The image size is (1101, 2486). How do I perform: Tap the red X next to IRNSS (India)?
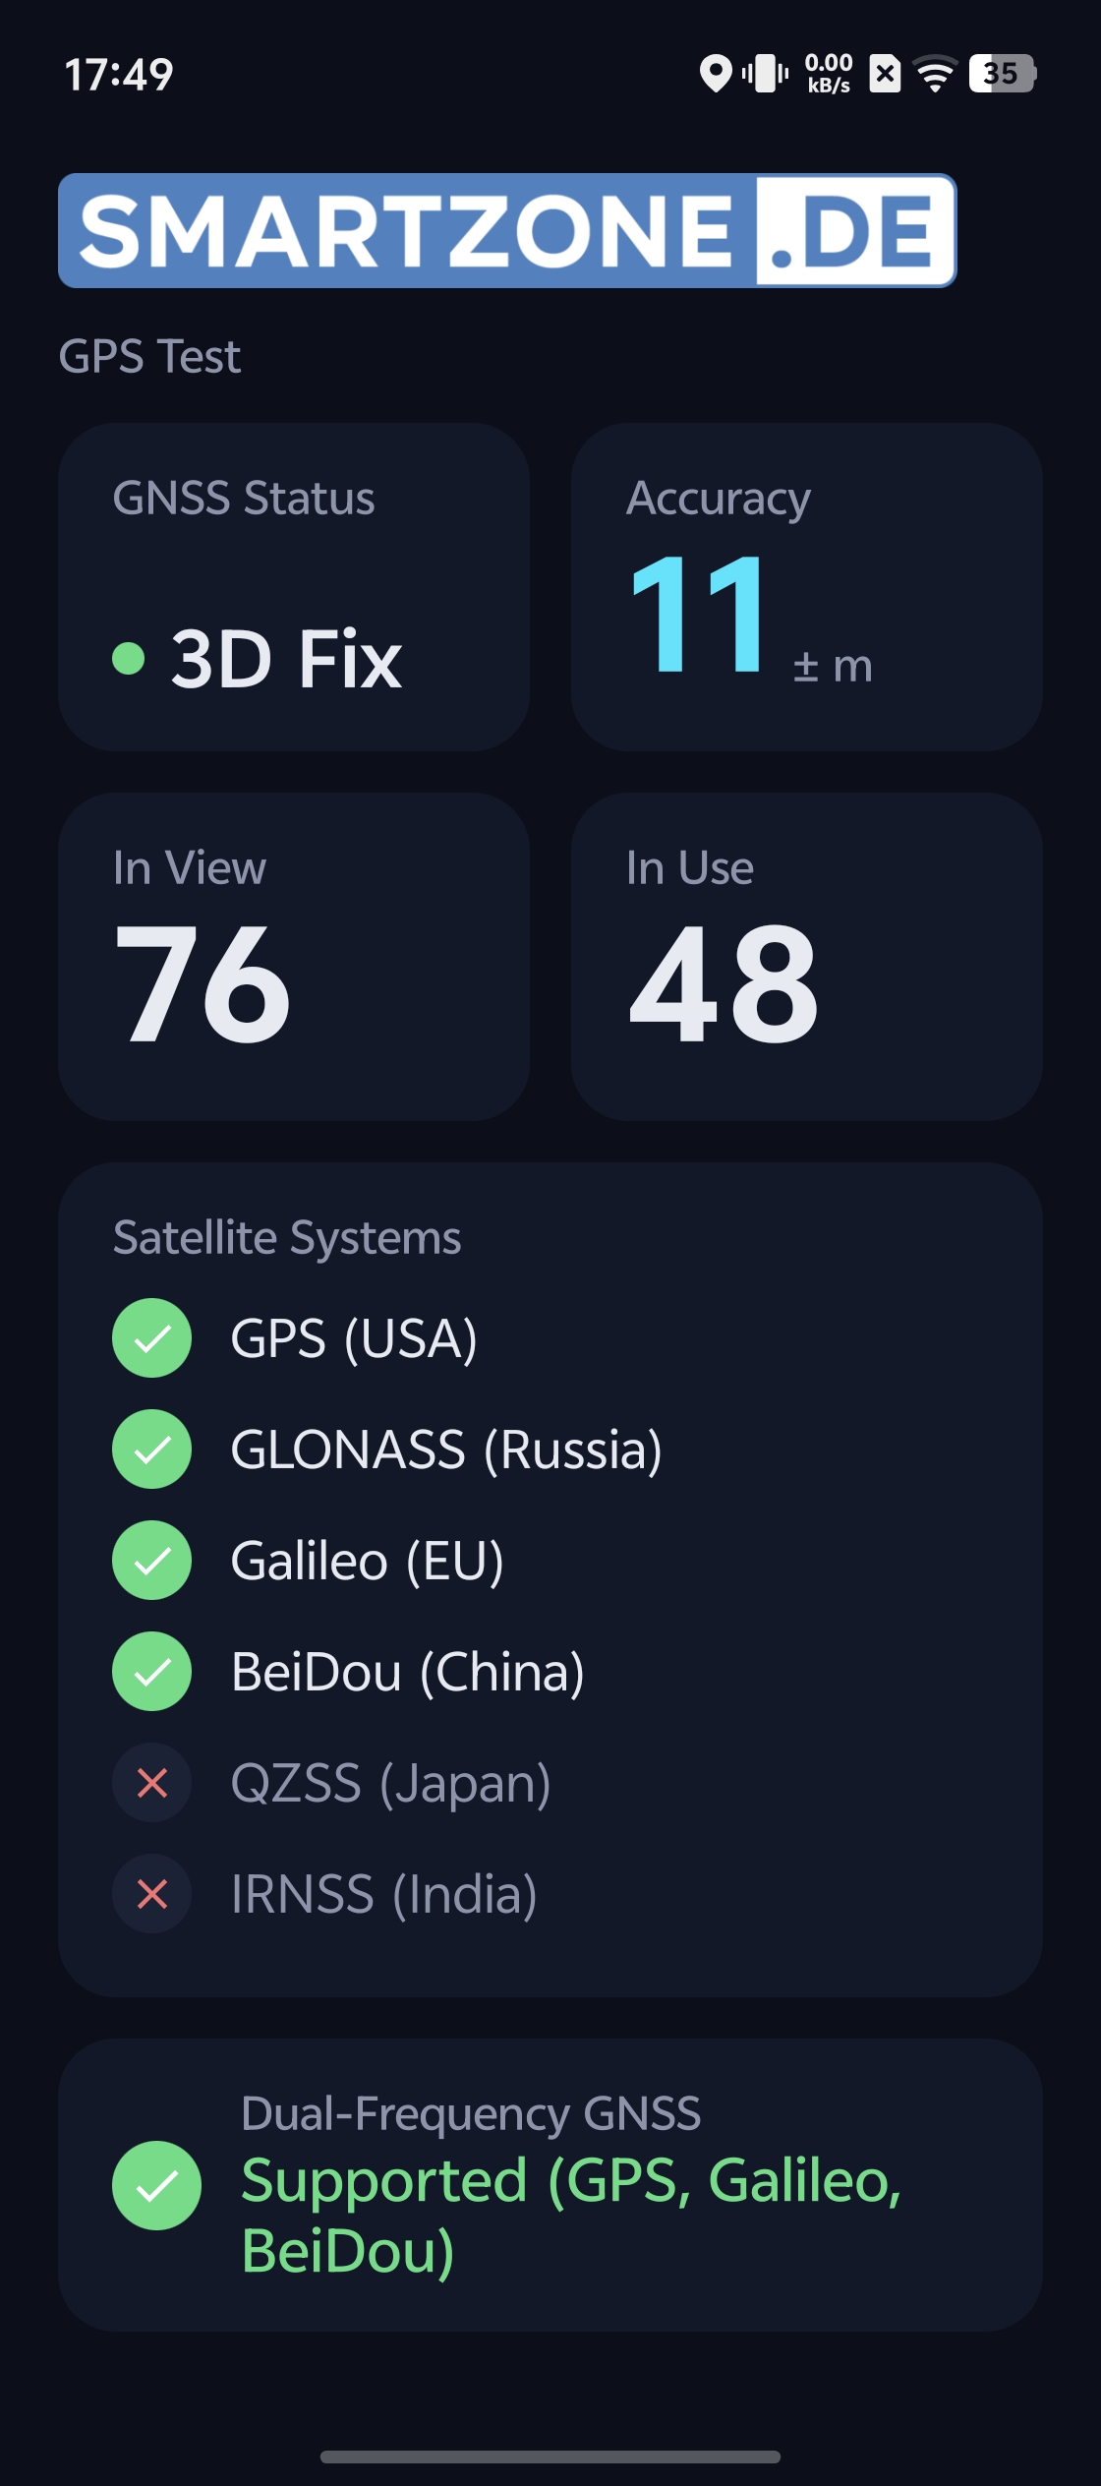(151, 1894)
